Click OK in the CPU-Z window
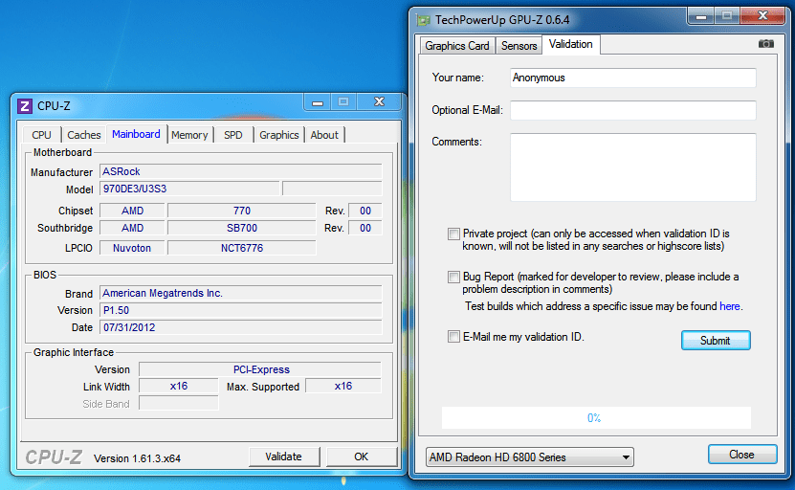Image resolution: width=795 pixels, height=490 pixels. click(361, 457)
